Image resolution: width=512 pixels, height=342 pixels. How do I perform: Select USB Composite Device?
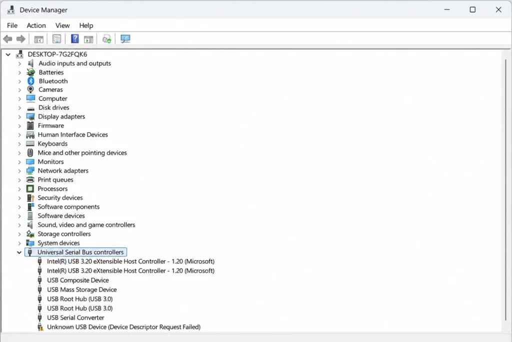tap(78, 280)
